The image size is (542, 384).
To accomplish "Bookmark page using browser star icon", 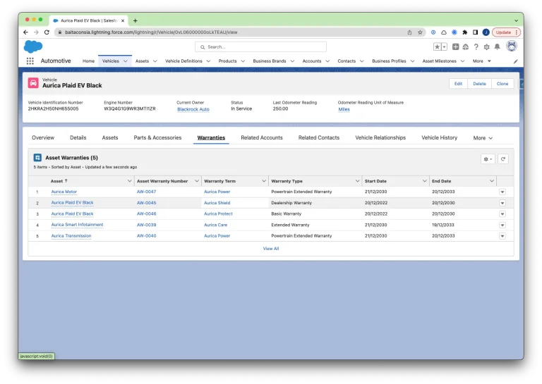I will [x=420, y=32].
